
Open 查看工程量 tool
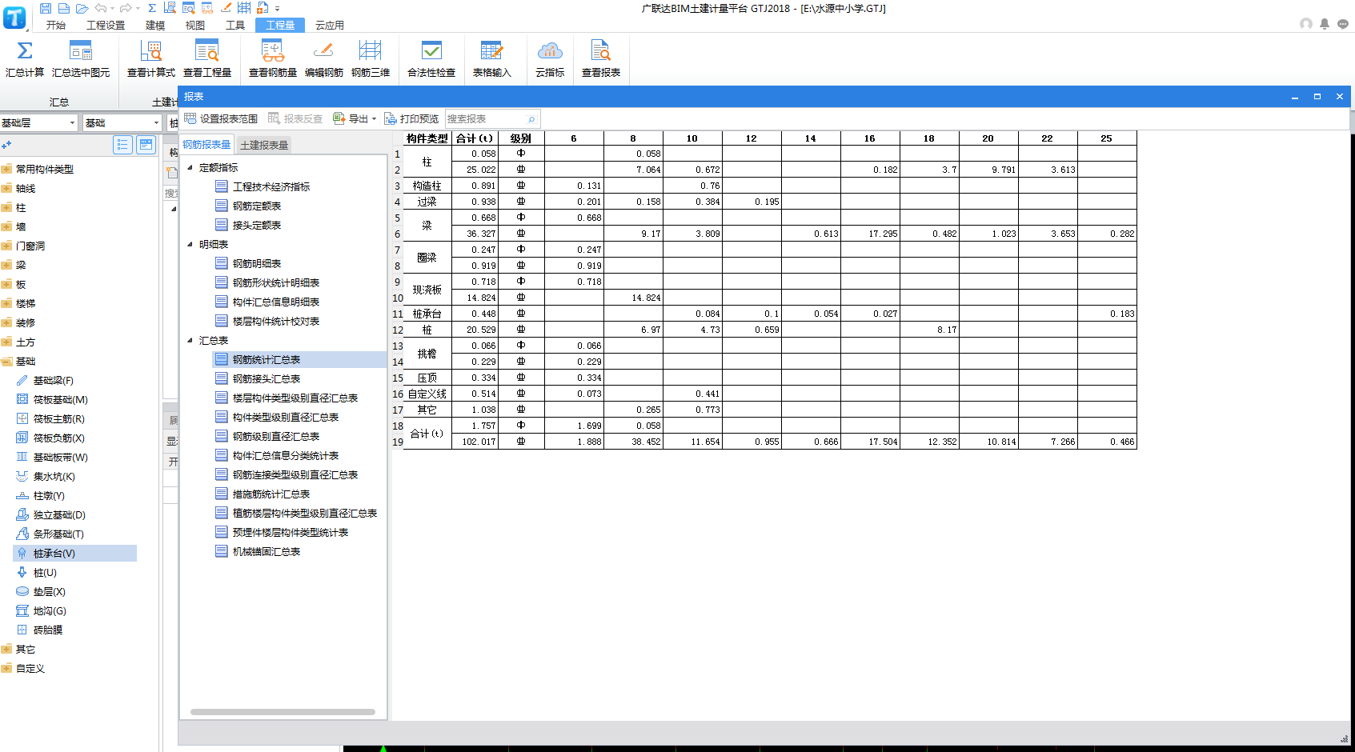[x=207, y=59]
